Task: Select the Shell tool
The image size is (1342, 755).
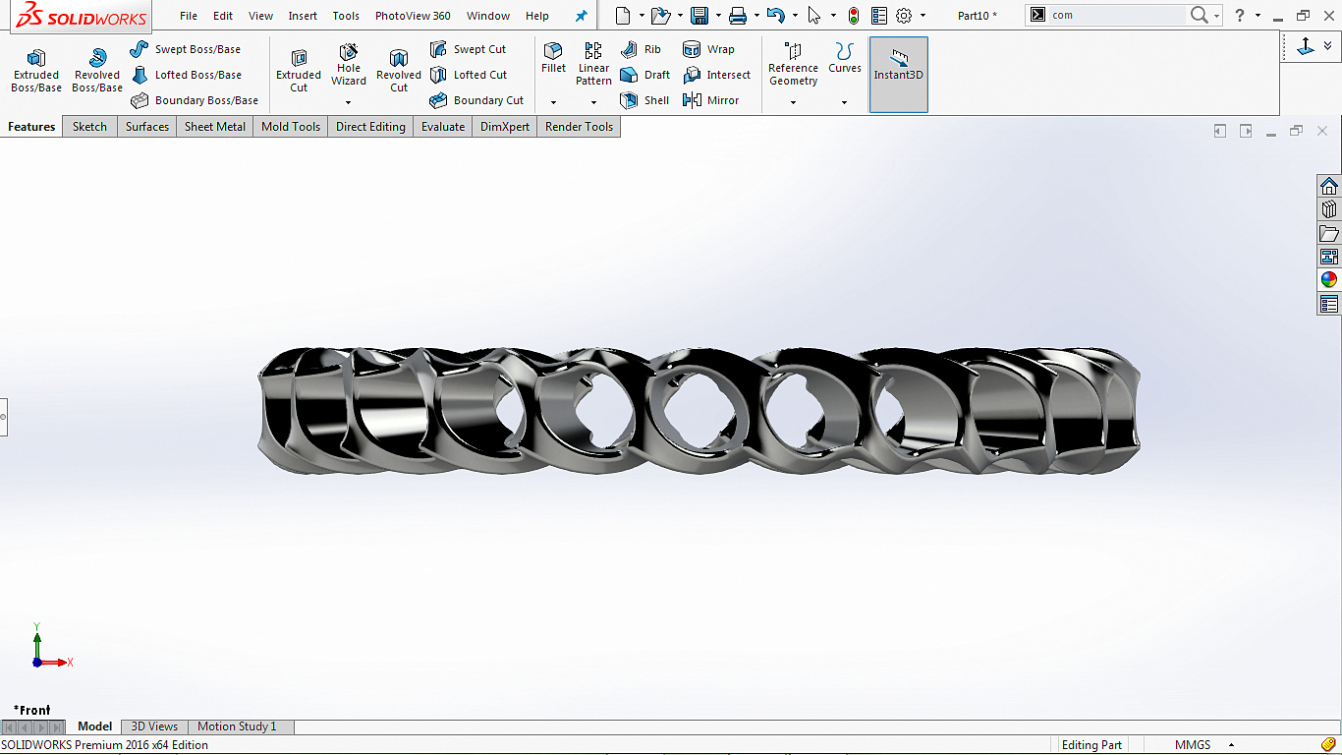Action: click(x=644, y=100)
